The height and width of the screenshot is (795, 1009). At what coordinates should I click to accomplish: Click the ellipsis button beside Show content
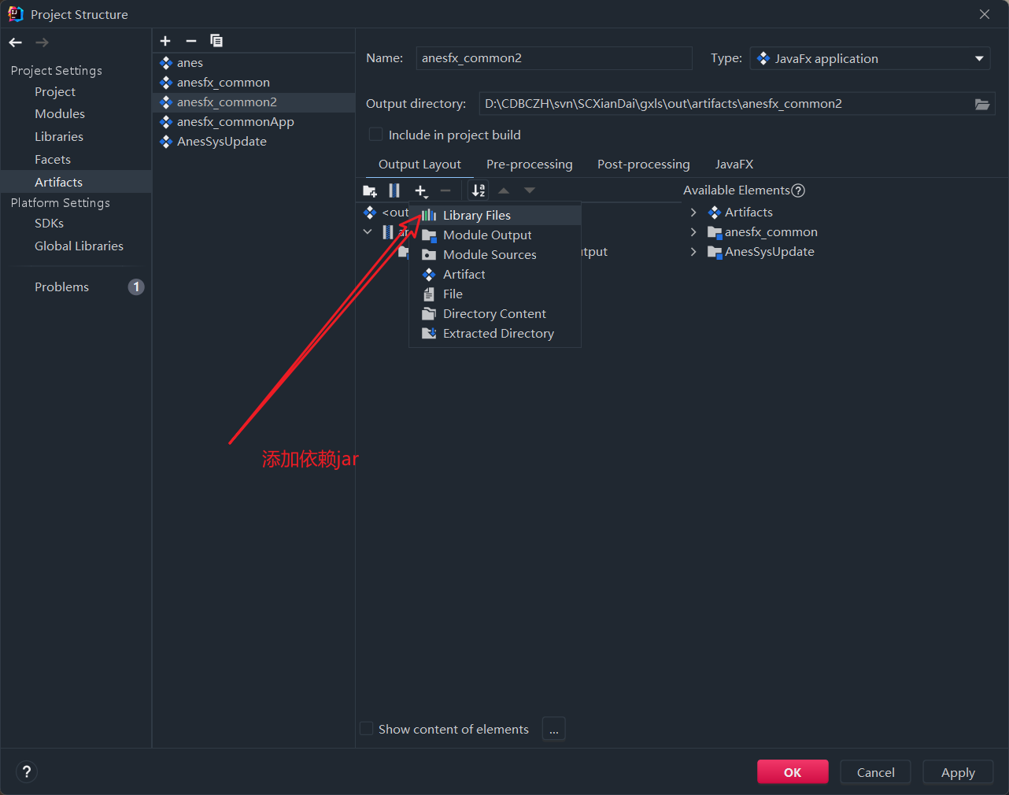[554, 730]
